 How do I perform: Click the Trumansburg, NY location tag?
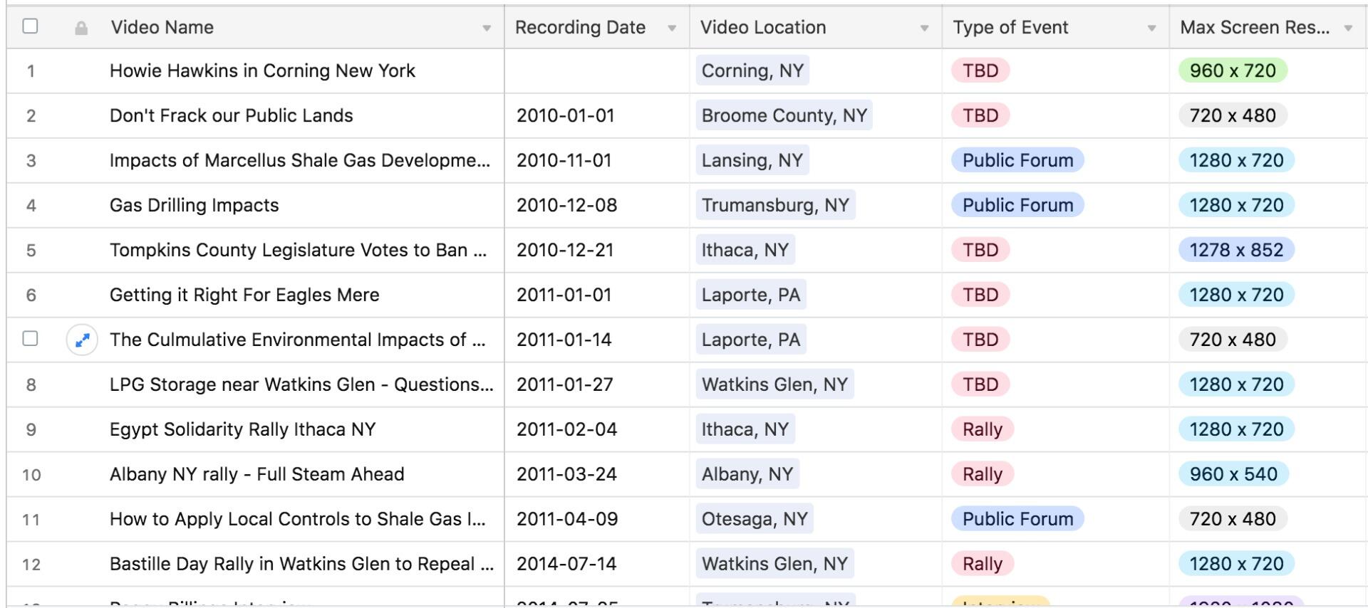click(774, 206)
